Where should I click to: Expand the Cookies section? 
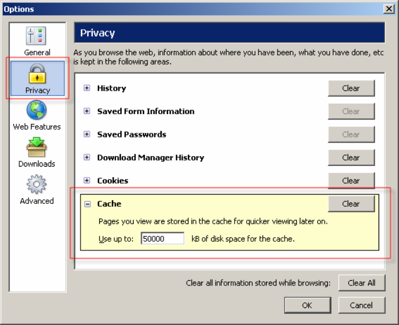pos(87,181)
